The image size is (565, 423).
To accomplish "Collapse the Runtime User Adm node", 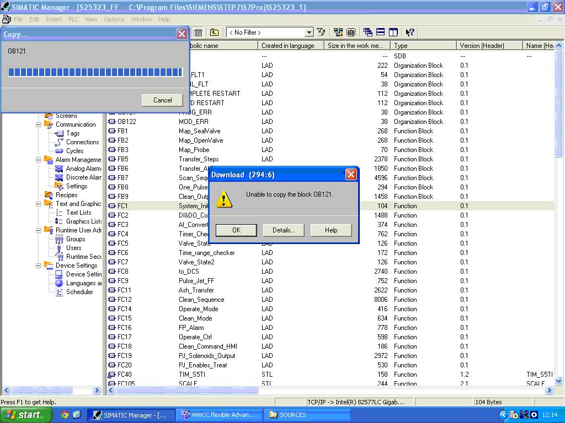I will pos(38,230).
